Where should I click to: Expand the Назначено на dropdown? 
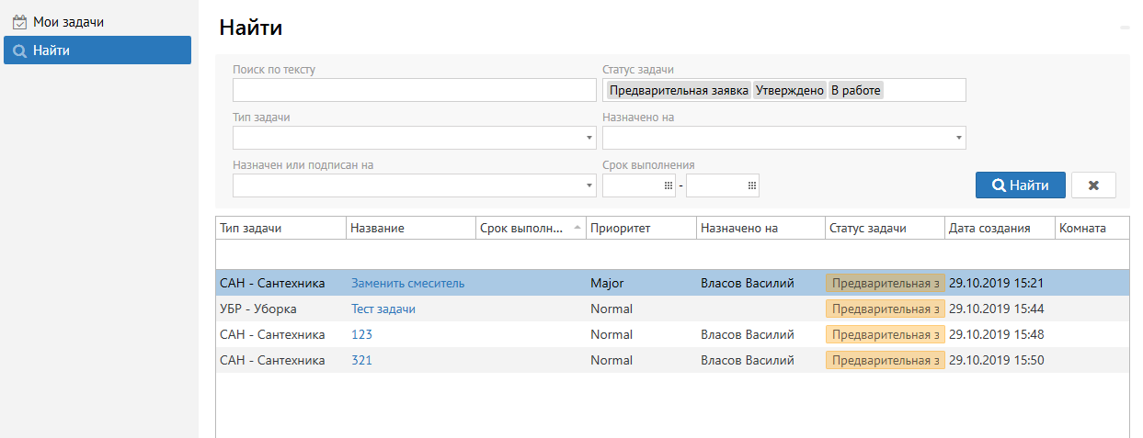(x=959, y=138)
